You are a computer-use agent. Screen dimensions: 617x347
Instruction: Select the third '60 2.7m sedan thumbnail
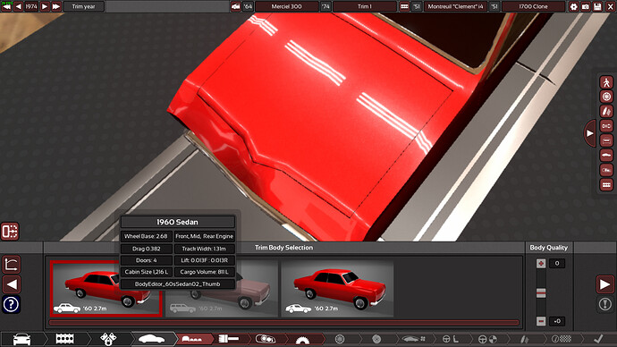point(337,288)
